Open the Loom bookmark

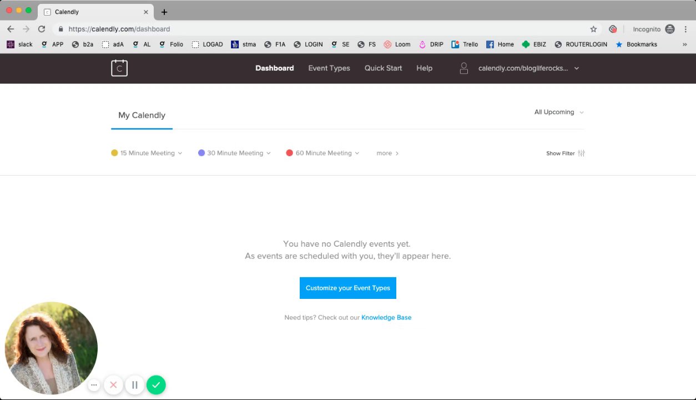(x=397, y=44)
